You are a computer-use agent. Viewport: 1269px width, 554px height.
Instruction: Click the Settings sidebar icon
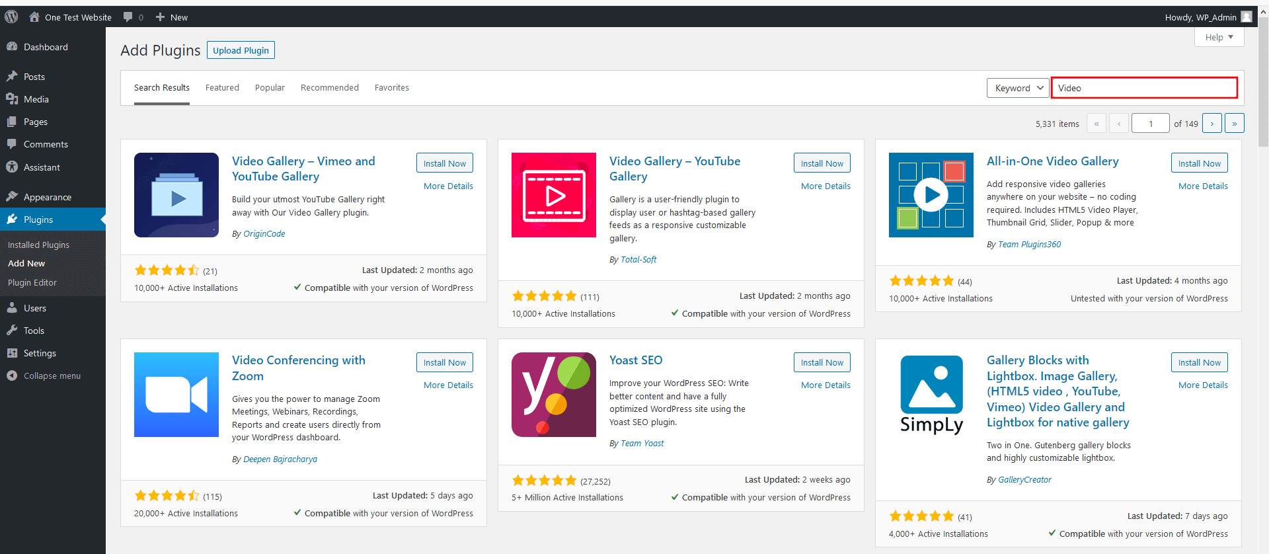click(x=12, y=353)
